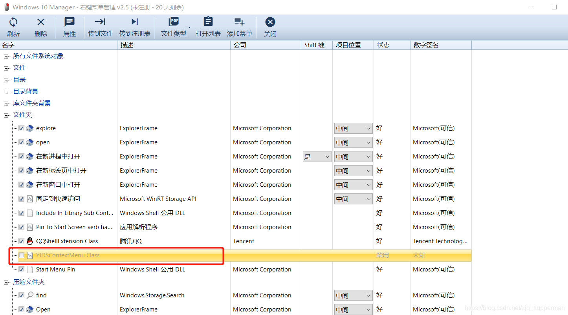Disable the 固定到快速访问 checkbox
The width and height of the screenshot is (568, 315).
point(21,199)
